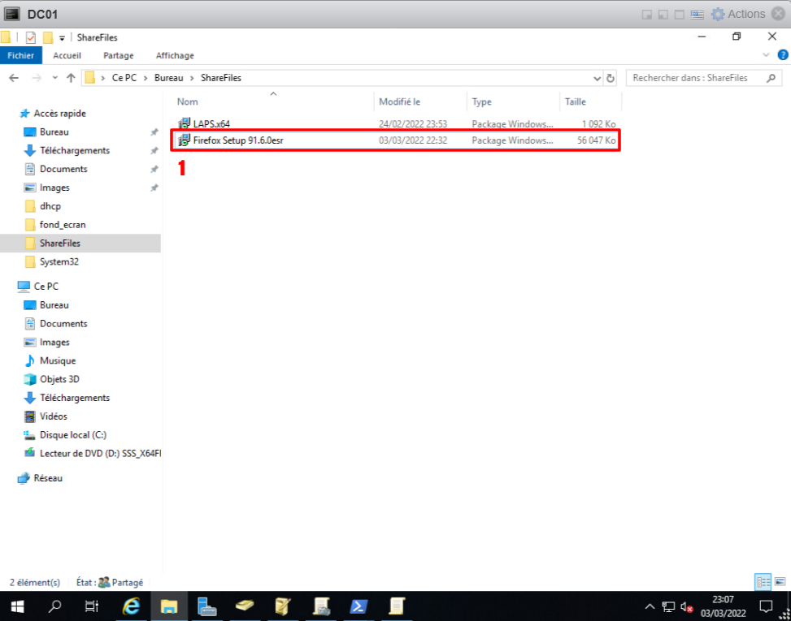Switch to the Affichage ribbon tab
791x621 pixels.
(175, 55)
